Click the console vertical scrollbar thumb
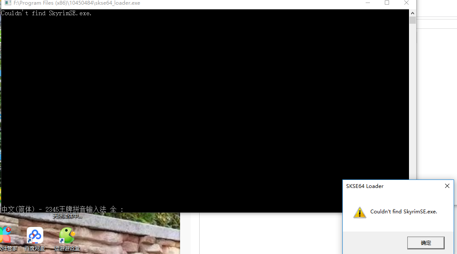 (412, 20)
